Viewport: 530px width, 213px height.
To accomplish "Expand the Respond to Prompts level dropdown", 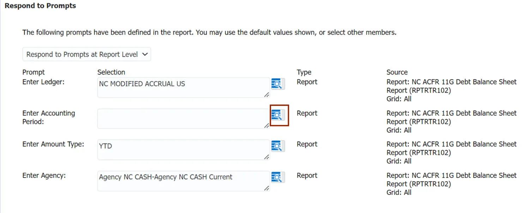I will click(x=87, y=54).
